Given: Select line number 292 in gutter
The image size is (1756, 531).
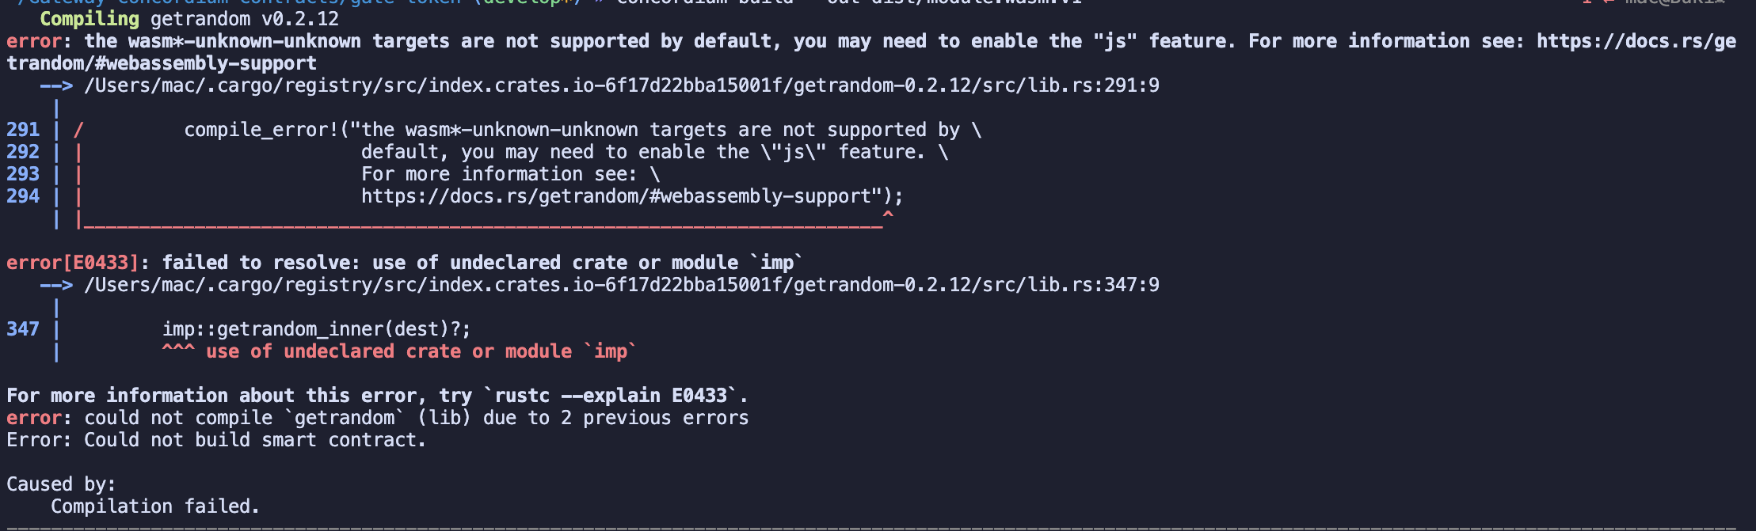Looking at the screenshot, I should click(x=23, y=152).
